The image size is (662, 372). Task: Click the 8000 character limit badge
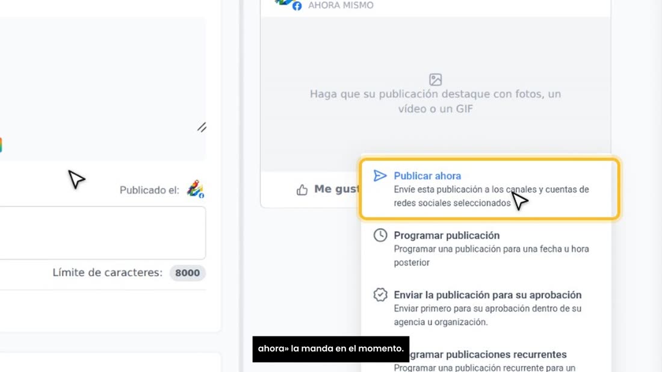[x=187, y=273]
